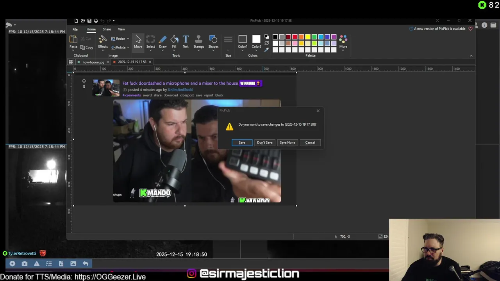
Task: Pick the green palette swatch
Action: [x=314, y=37]
